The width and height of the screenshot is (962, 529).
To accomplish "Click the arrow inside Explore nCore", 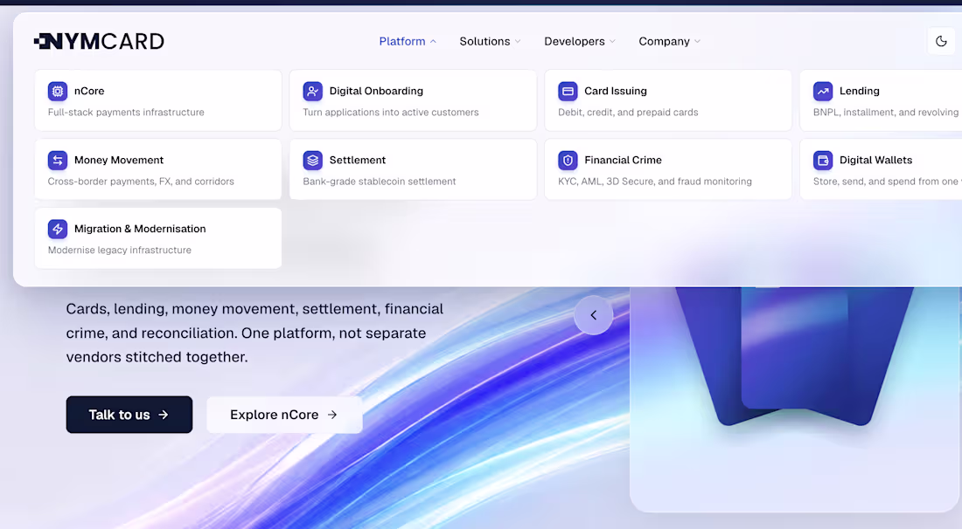I will coord(332,415).
